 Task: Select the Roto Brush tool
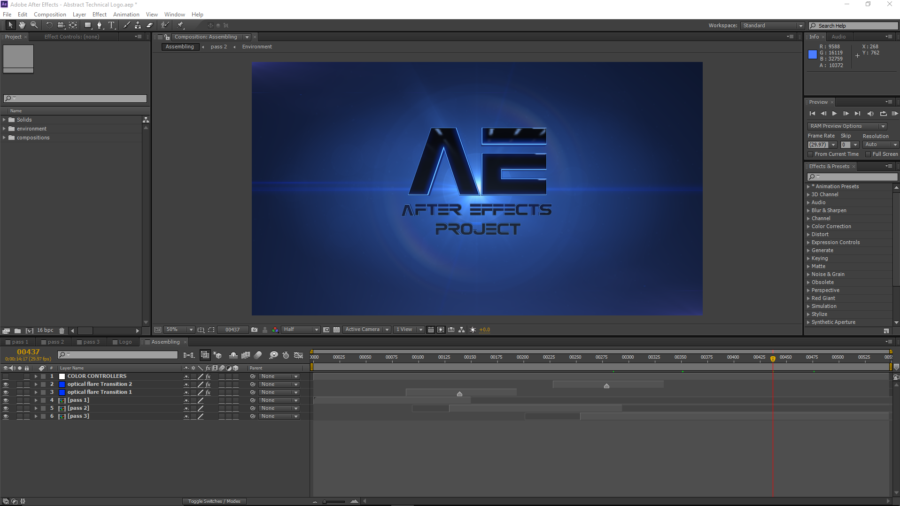point(165,25)
